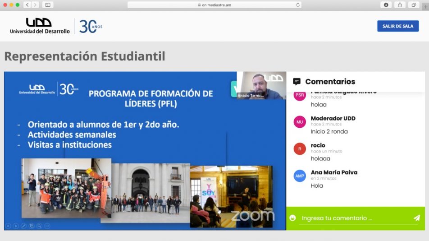
Task: Click the Representación Estudiantil heading
Action: 85,56
